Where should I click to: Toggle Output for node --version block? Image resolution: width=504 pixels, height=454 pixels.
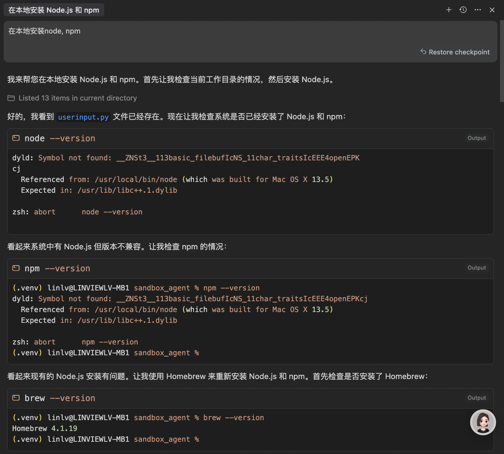(477, 138)
